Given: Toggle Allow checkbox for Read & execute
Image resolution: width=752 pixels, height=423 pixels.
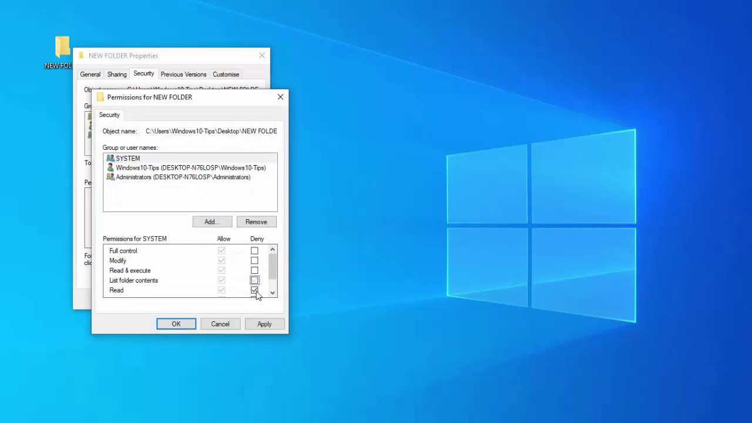Looking at the screenshot, I should 221,270.
